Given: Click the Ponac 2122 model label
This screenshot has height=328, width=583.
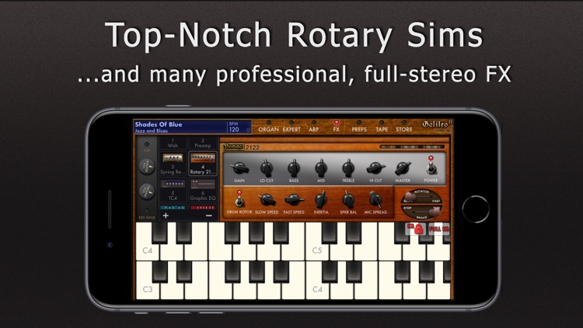Looking at the screenshot, I should [240, 147].
